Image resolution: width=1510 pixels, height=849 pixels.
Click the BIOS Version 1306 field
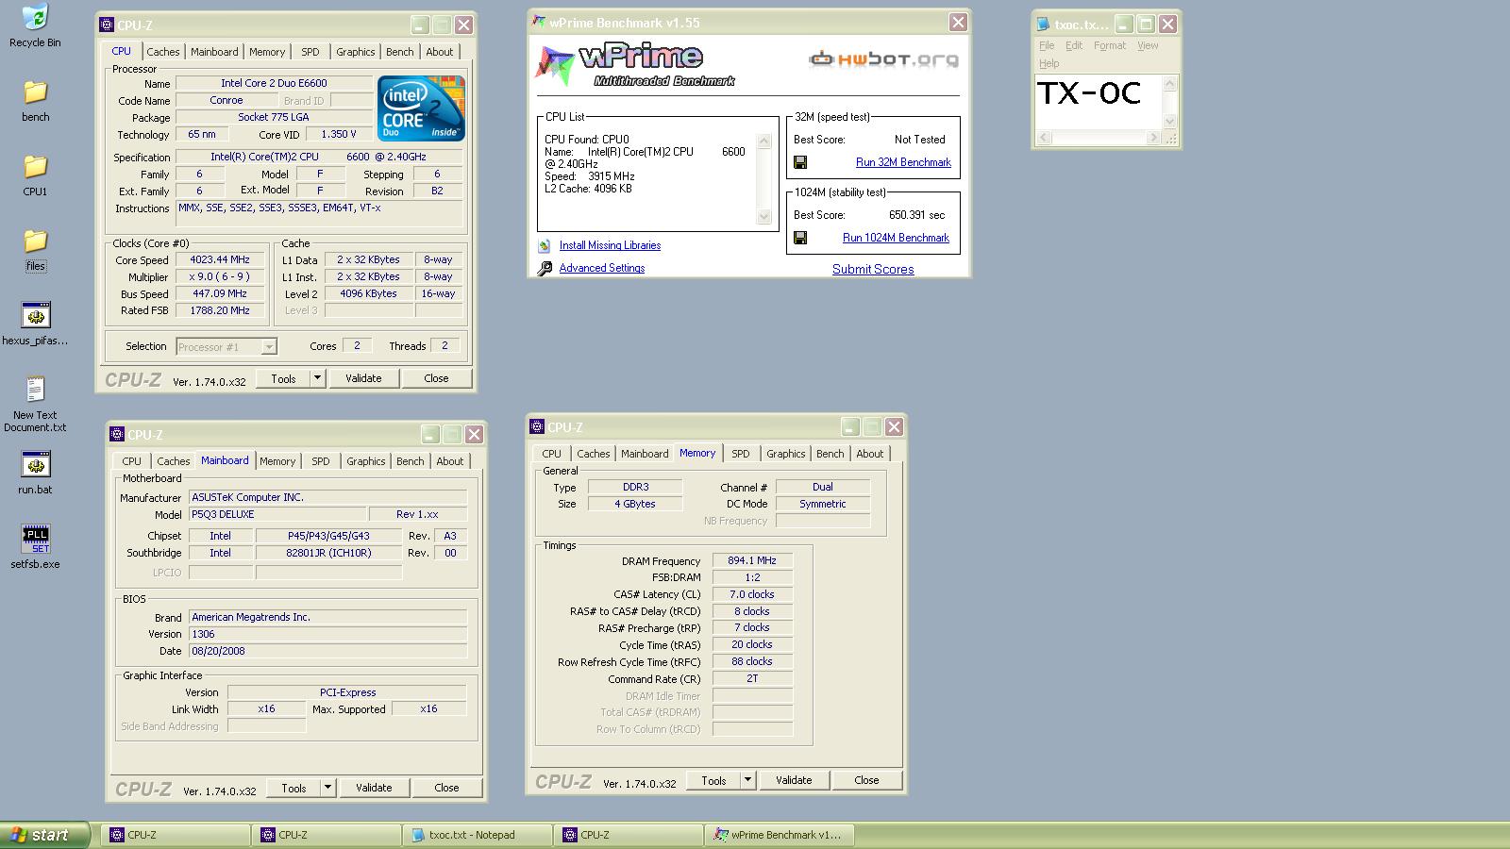pos(327,634)
